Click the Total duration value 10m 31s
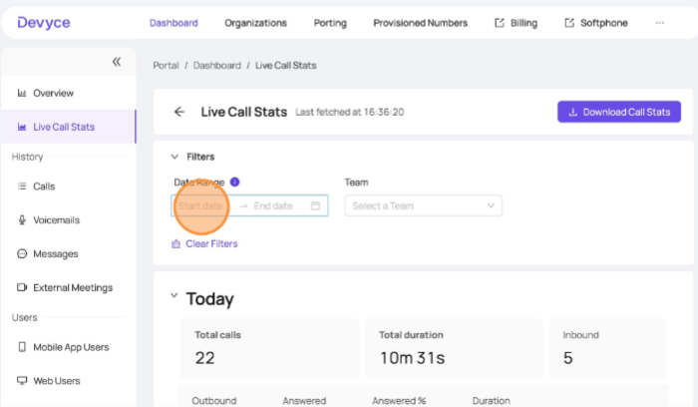Image resolution: width=698 pixels, height=407 pixels. click(412, 358)
